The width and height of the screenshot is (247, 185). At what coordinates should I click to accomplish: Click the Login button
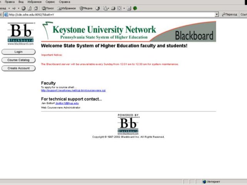(19, 52)
